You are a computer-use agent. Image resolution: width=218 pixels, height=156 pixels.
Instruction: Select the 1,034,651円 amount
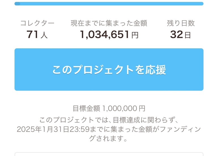[109, 34]
